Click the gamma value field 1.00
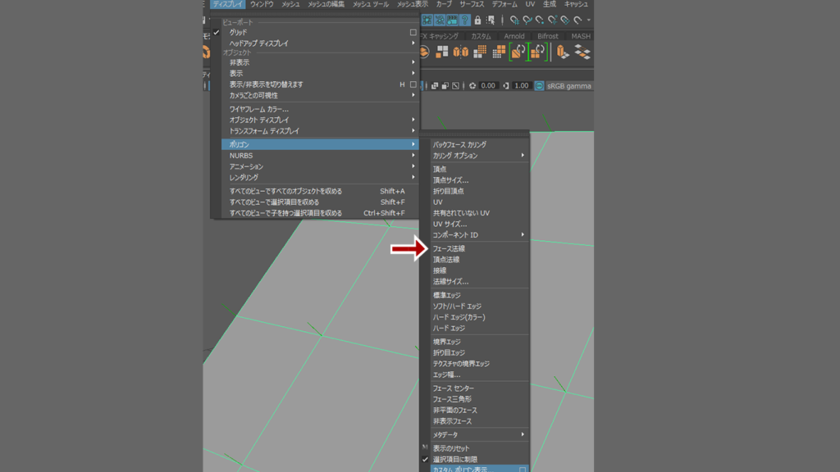The width and height of the screenshot is (840, 472). (x=521, y=85)
